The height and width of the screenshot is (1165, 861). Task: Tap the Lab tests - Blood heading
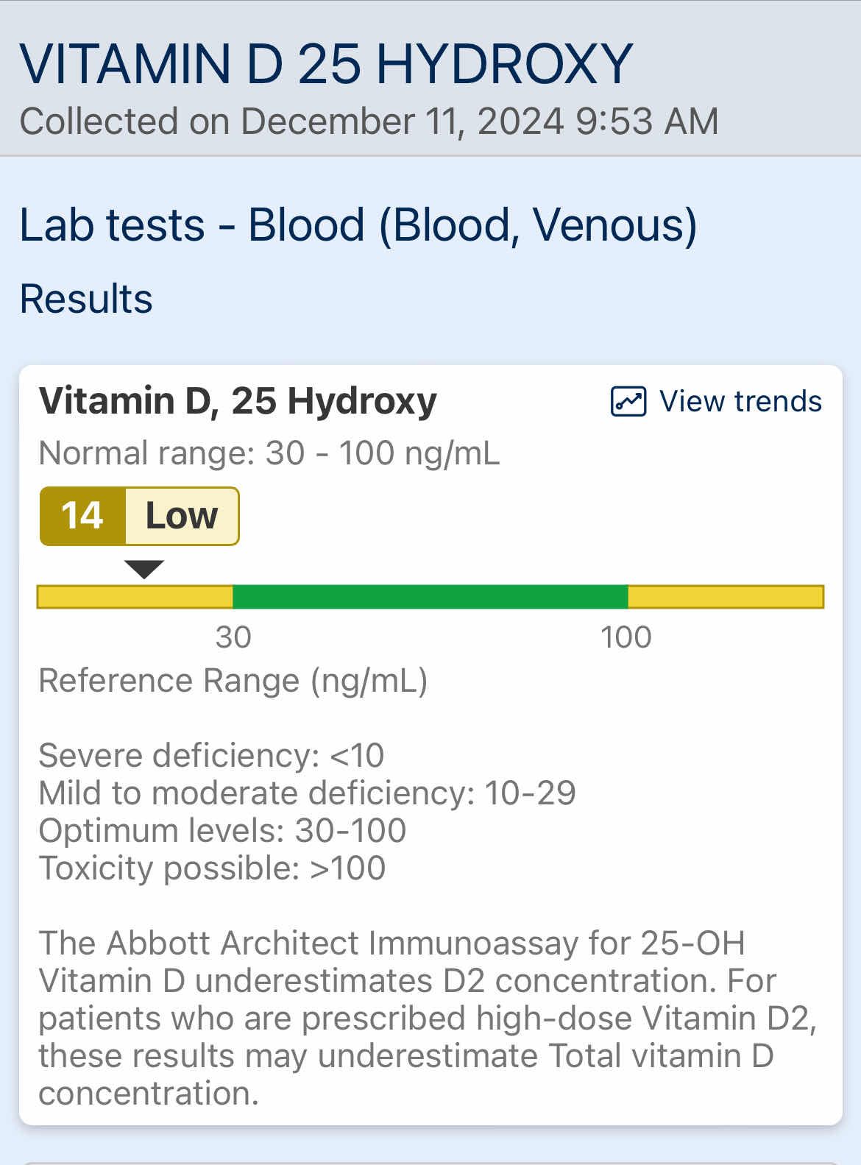pyautogui.click(x=358, y=224)
